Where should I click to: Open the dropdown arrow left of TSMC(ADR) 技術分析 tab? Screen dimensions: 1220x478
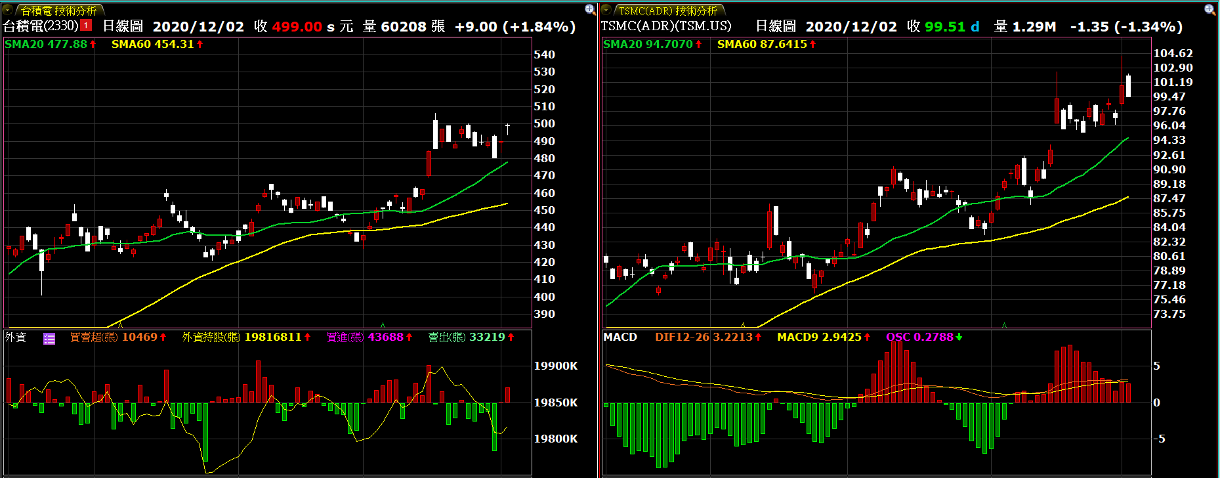coord(606,10)
